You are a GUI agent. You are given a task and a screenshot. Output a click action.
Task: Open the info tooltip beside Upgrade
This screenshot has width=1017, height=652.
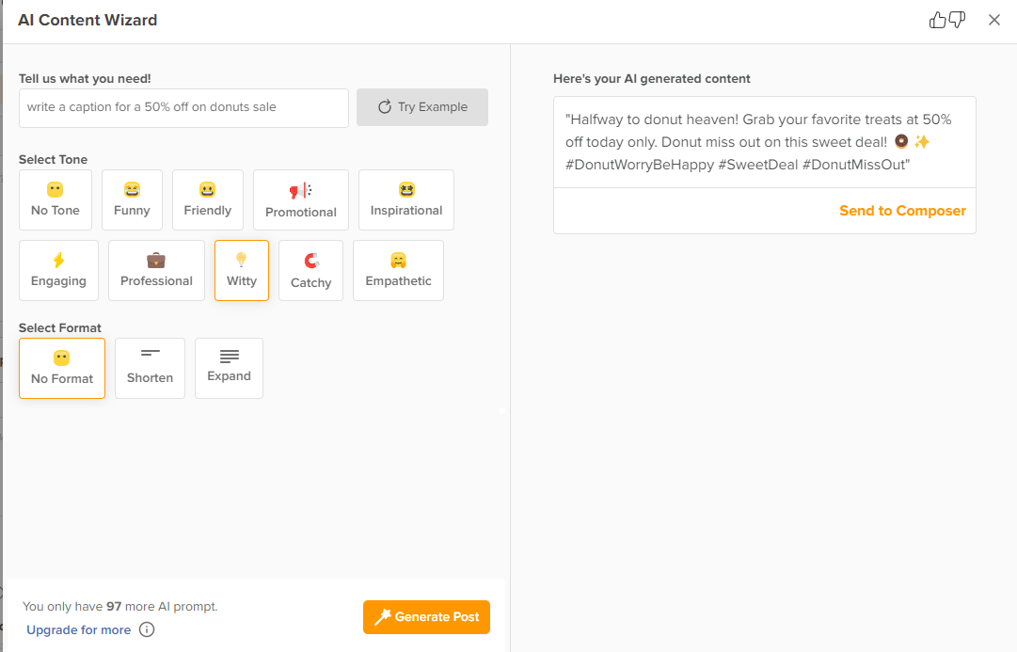pyautogui.click(x=147, y=629)
